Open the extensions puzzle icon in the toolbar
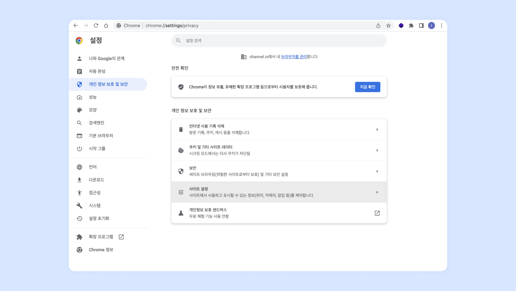 pyautogui.click(x=411, y=25)
